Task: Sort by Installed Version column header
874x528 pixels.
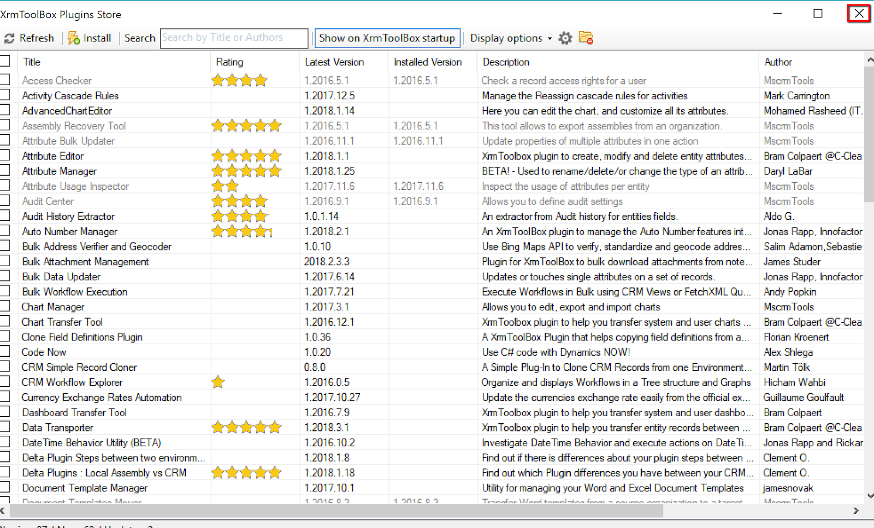Action: point(433,62)
